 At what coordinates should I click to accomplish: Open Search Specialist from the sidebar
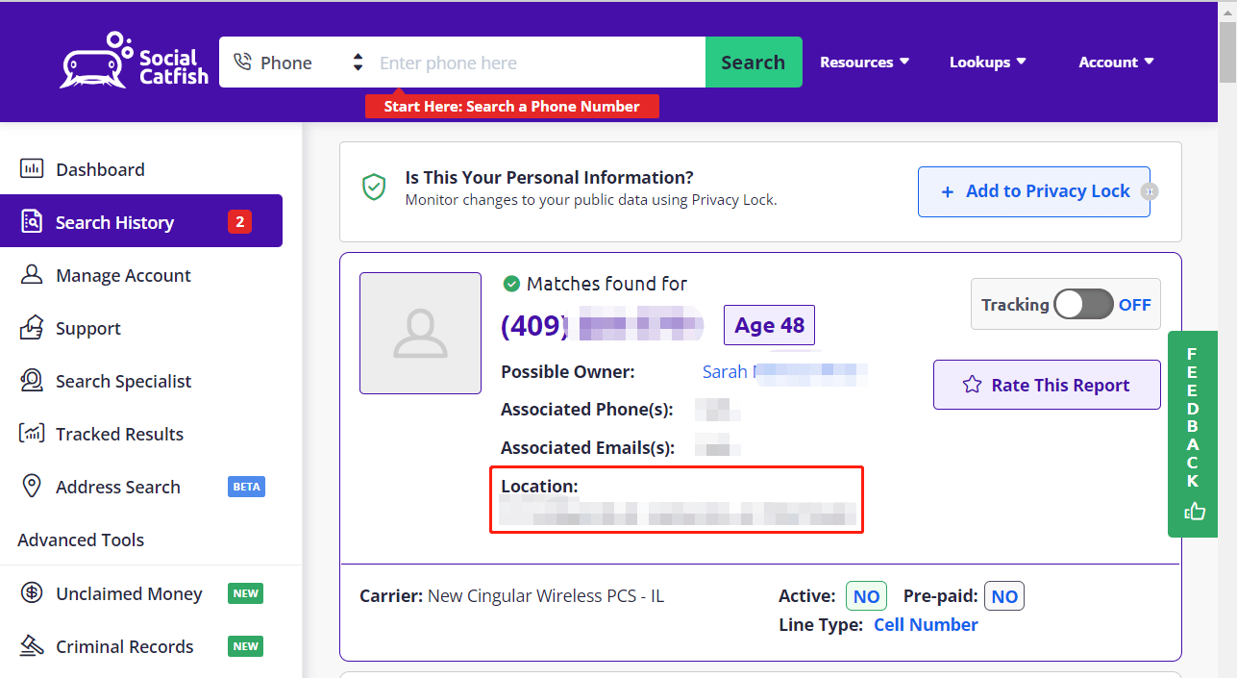32,381
